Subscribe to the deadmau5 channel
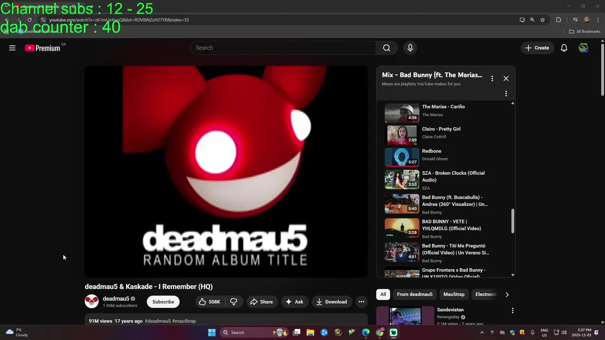Viewport: 605px width, 340px height. 163,302
